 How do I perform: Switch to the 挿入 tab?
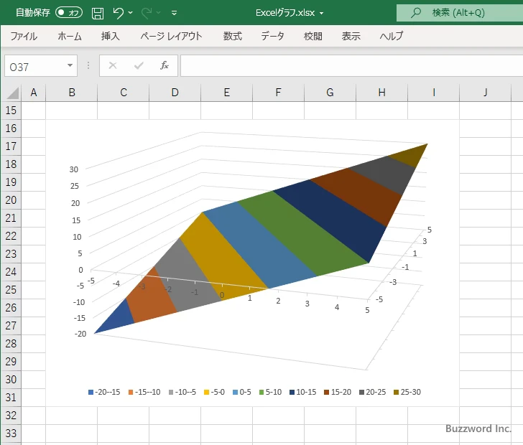tap(111, 36)
